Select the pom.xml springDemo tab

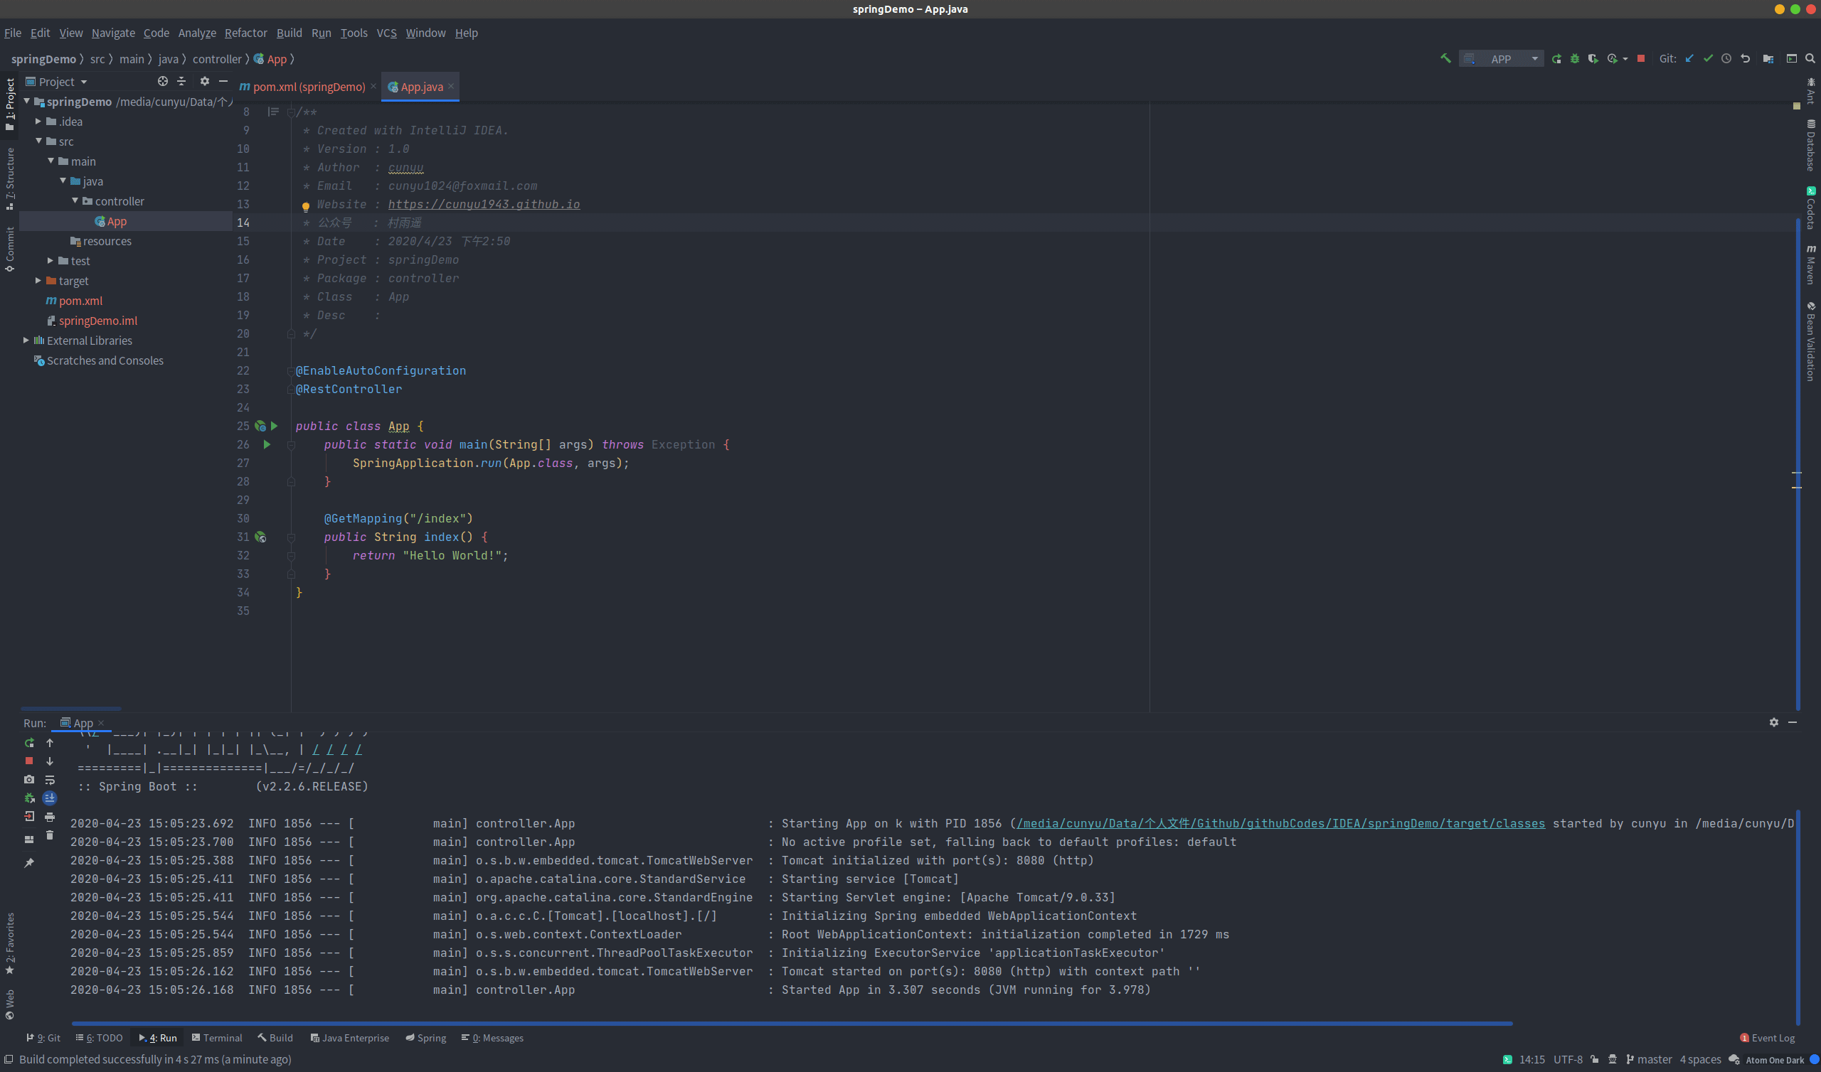304,87
